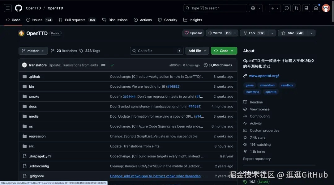Viewport: 334px width, 185px height.
Task: Click the Fork button
Action: point(254,33)
